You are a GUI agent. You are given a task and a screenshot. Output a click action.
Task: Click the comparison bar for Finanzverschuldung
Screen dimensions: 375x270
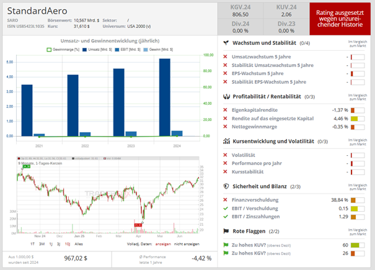click(x=358, y=200)
